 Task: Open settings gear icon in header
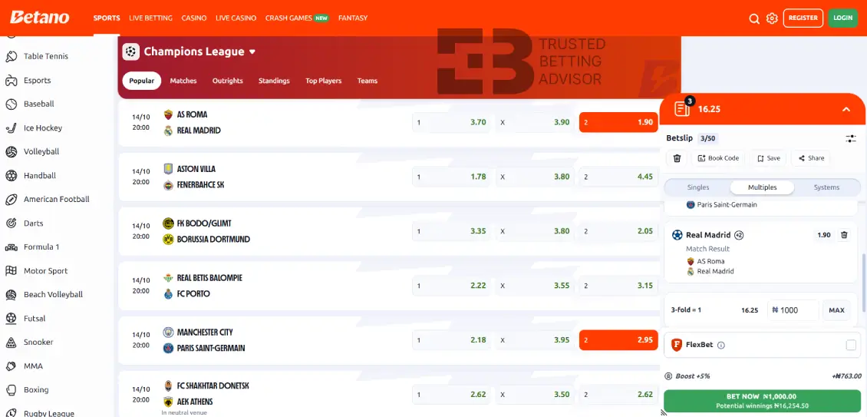click(x=772, y=19)
